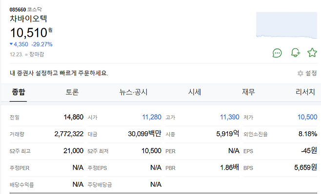Click the 외인소진율 label

click(x=256, y=134)
